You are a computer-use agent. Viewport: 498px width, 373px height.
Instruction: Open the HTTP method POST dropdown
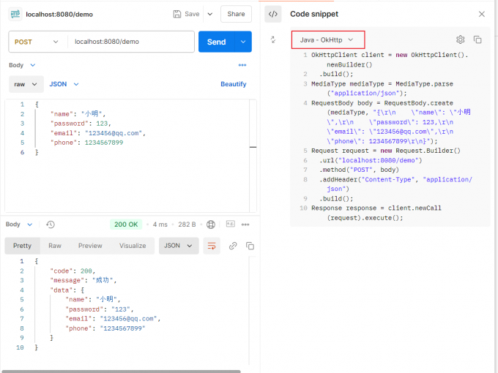pyautogui.click(x=37, y=42)
